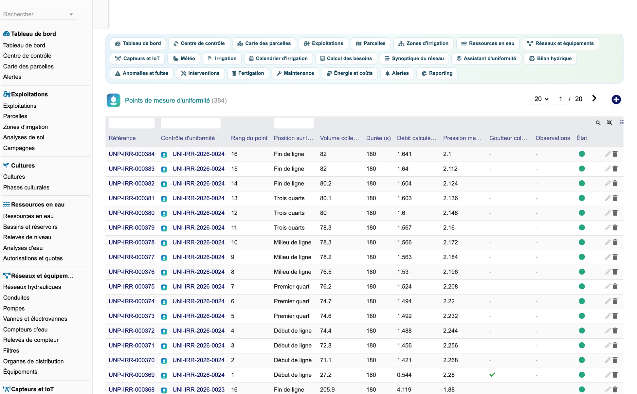
Task: Sort by État column header
Action: pos(582,138)
